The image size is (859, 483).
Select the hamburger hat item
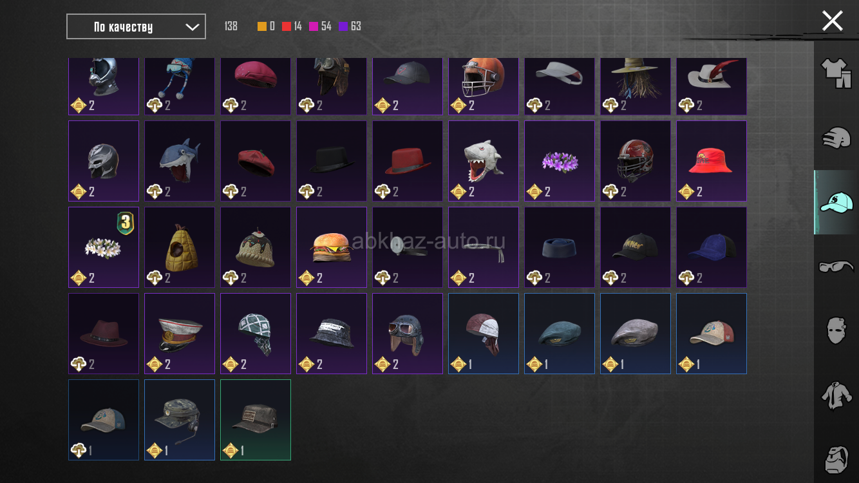click(x=332, y=247)
